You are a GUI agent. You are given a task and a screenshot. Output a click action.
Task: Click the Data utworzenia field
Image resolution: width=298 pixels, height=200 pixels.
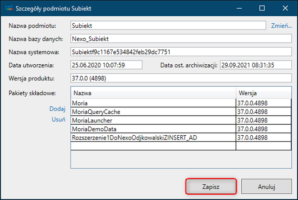click(x=106, y=65)
